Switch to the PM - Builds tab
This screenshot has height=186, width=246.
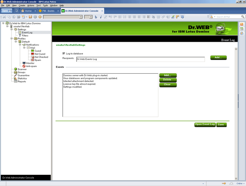[x=49, y=11]
